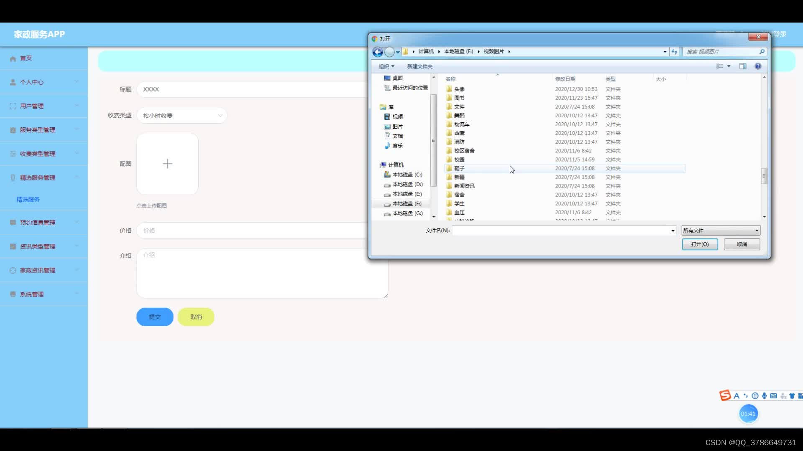
Task: Collapse 精选服务管理 in the sidebar
Action: (44, 177)
